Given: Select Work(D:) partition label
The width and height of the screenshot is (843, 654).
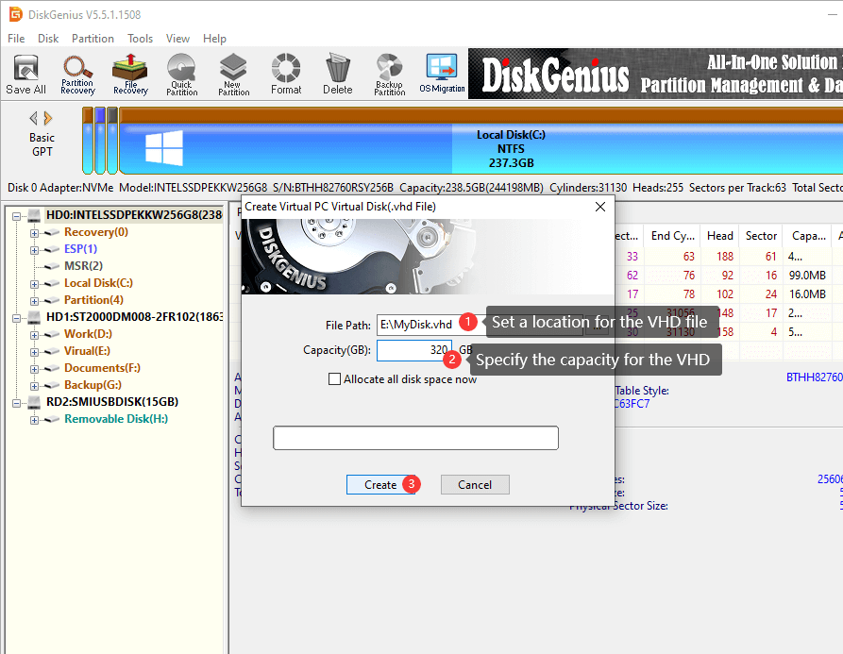Looking at the screenshot, I should pyautogui.click(x=88, y=334).
